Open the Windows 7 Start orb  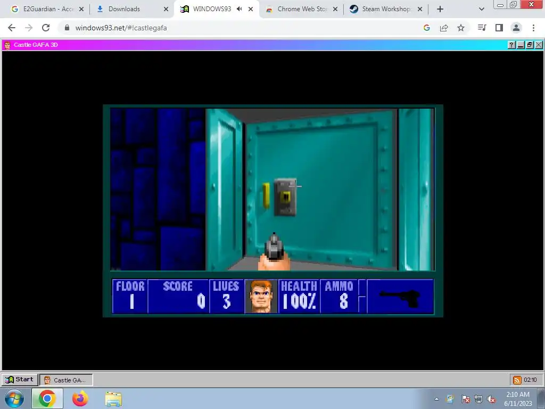point(14,398)
